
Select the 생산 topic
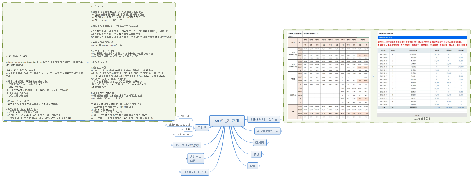click(x=256, y=154)
